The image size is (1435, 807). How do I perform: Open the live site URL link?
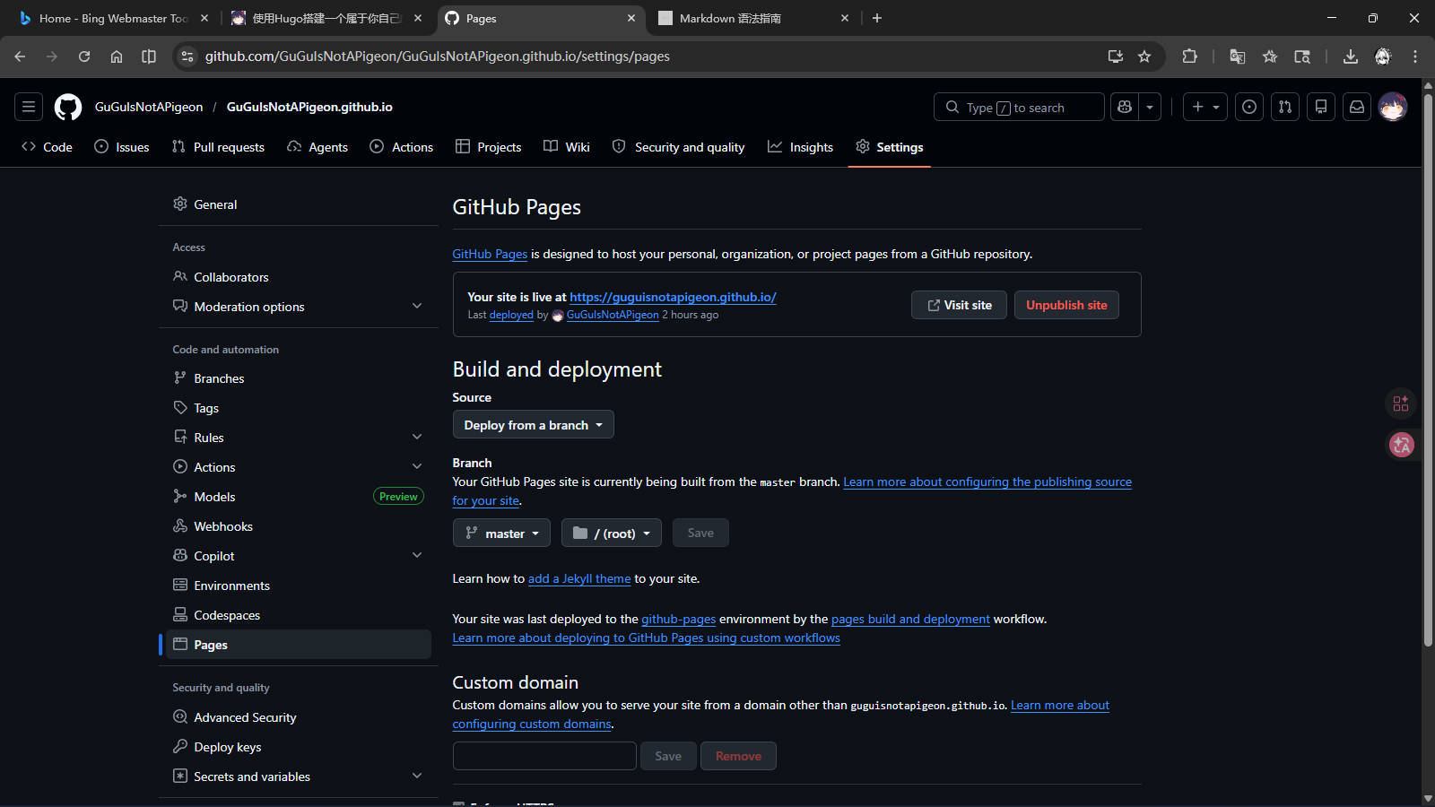coord(673,297)
